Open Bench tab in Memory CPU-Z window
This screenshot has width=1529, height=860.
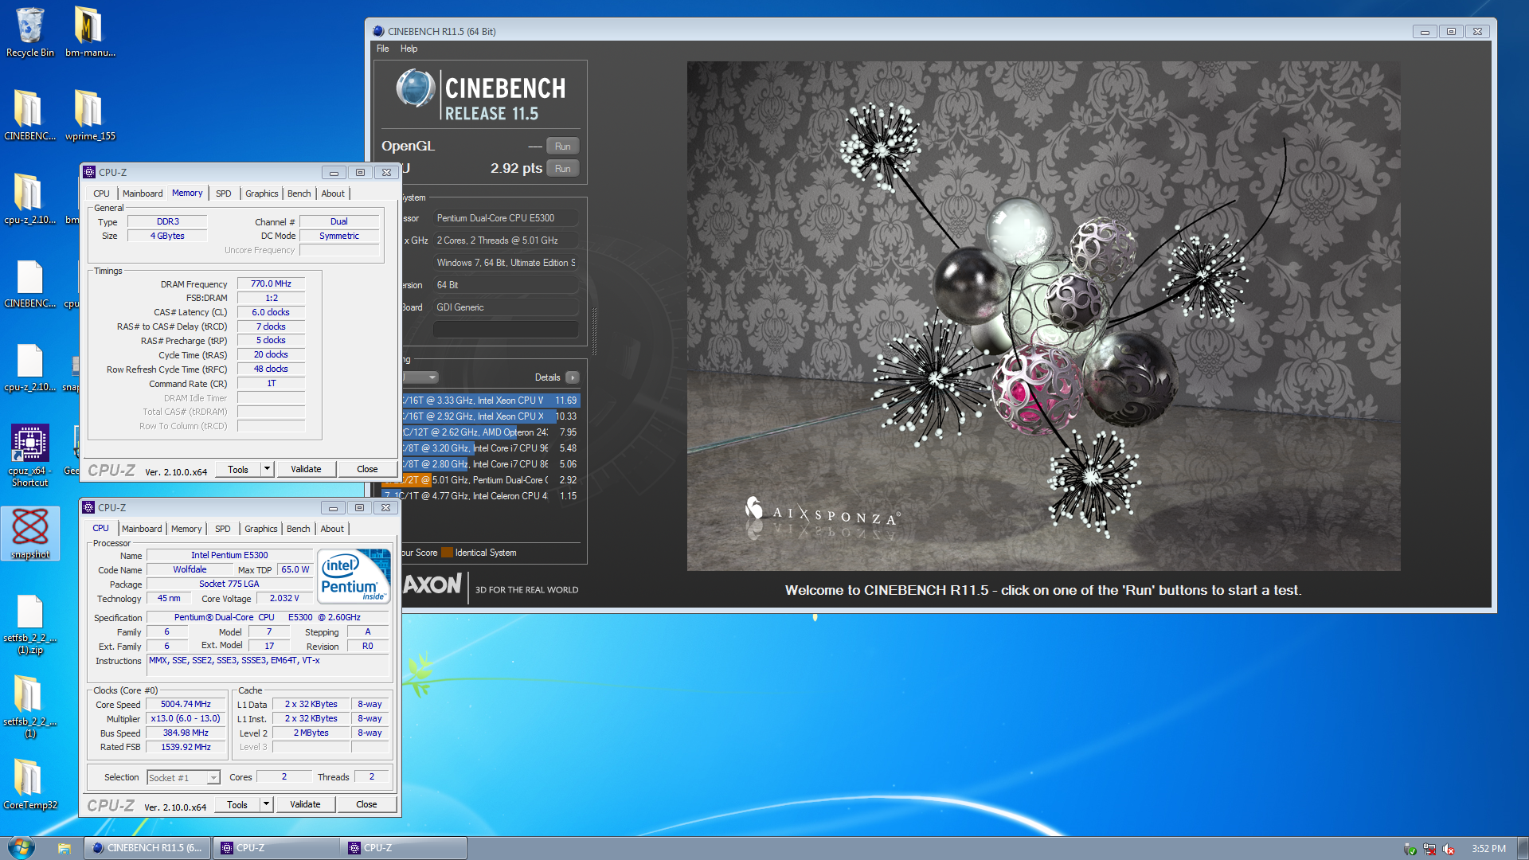click(299, 193)
